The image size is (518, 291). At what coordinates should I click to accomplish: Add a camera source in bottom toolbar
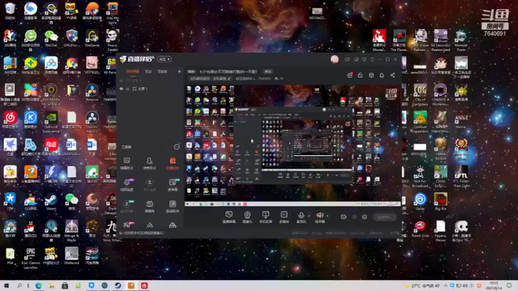(247, 217)
